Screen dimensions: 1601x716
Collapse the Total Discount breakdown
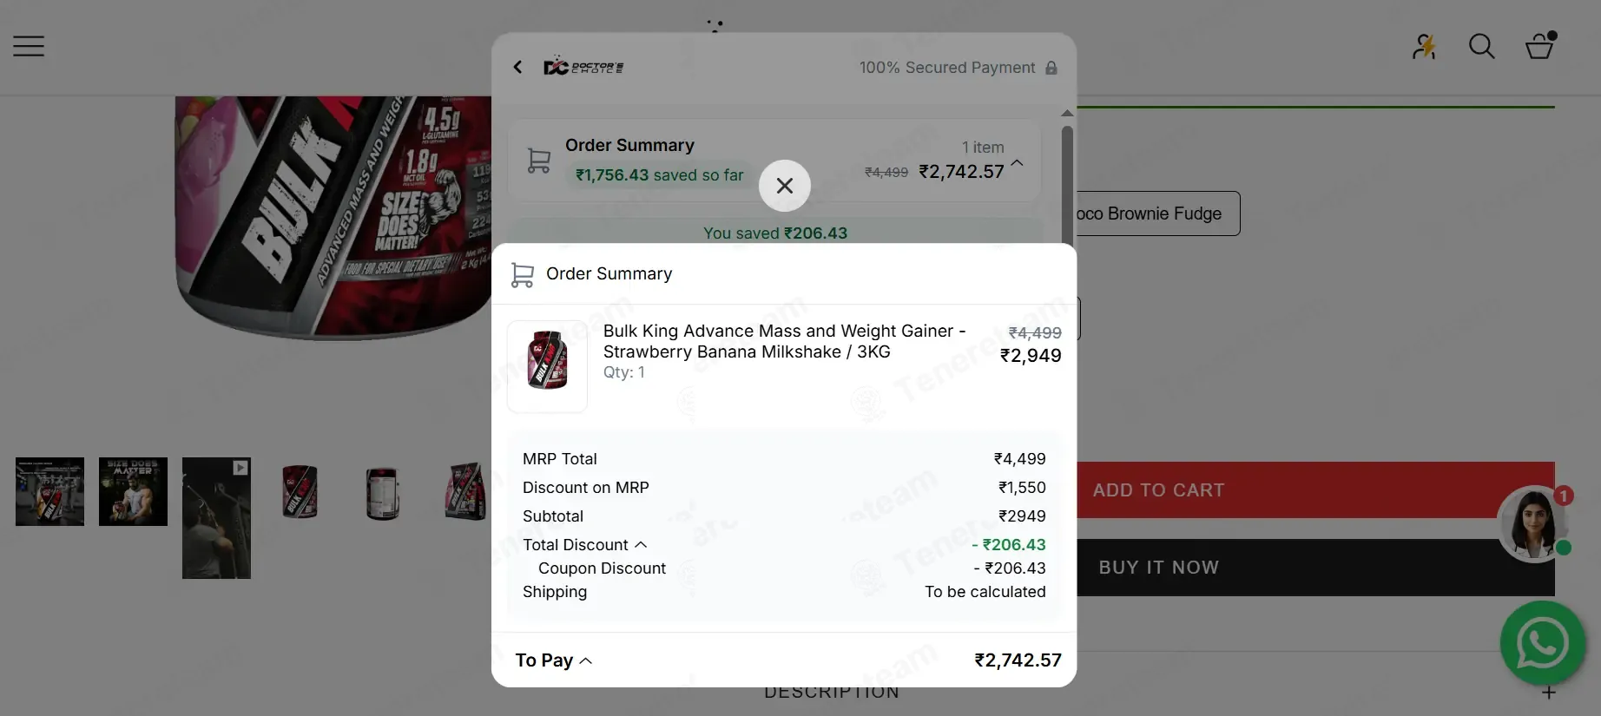641,545
